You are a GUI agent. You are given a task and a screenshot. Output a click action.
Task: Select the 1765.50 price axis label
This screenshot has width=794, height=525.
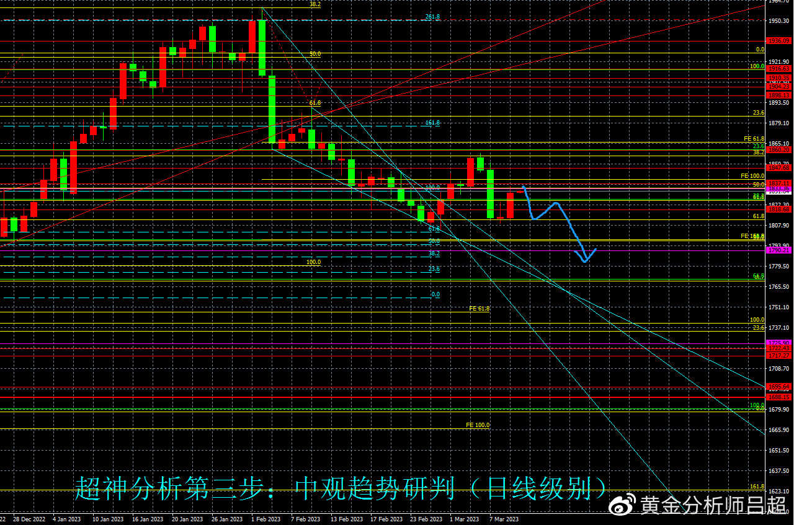click(x=779, y=287)
